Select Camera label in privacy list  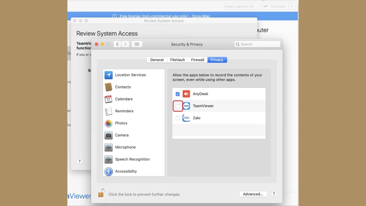coord(122,135)
